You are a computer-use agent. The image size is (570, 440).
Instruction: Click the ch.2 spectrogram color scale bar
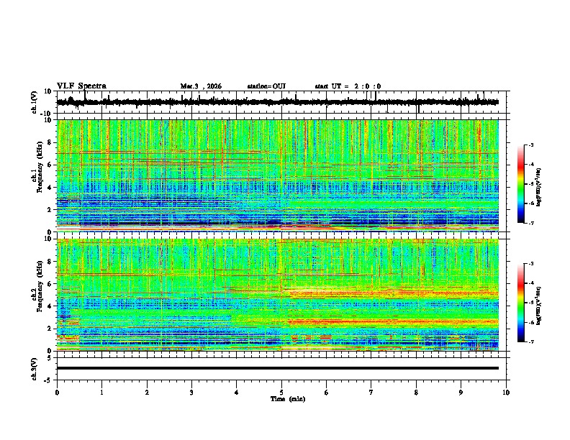pyautogui.click(x=520, y=303)
